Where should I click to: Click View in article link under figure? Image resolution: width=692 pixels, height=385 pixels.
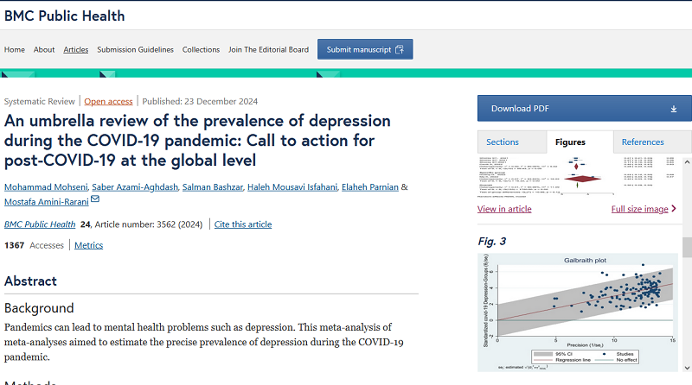[x=504, y=209]
